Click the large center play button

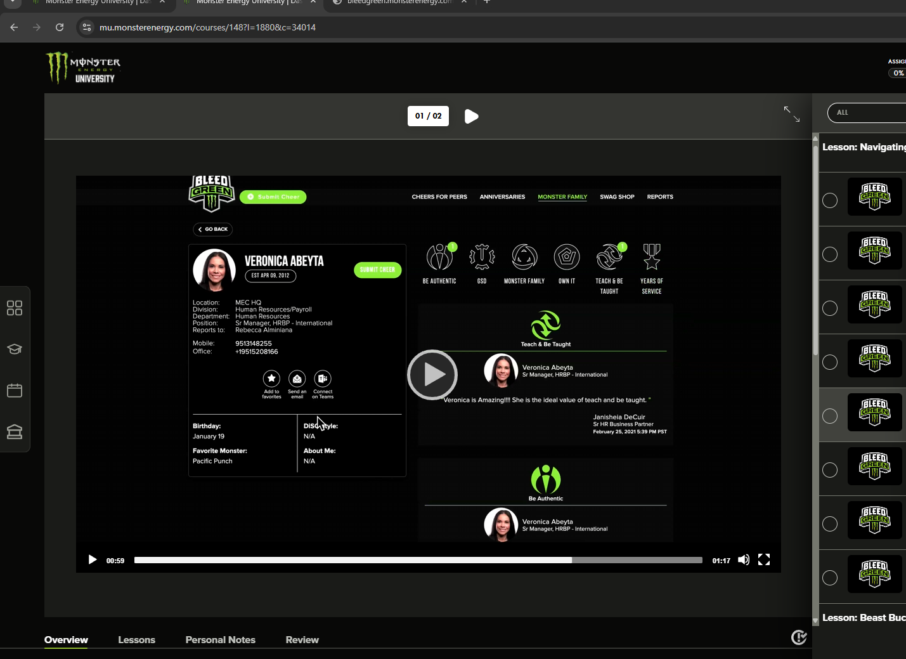(x=432, y=375)
